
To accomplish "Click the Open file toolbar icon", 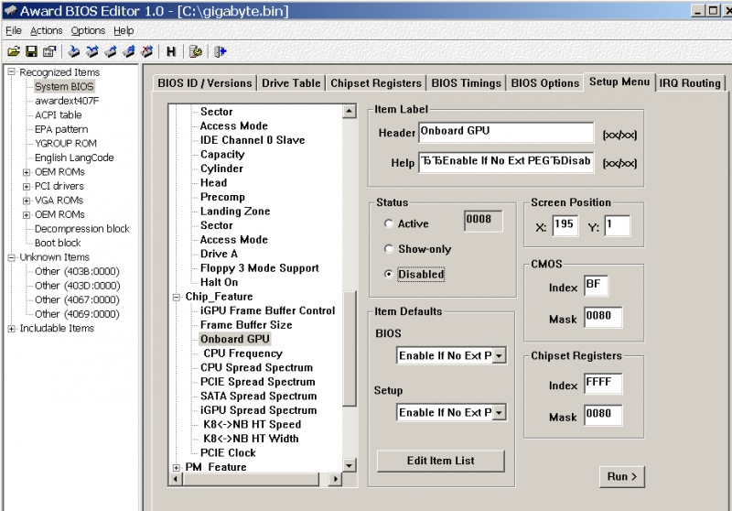I will 15,52.
